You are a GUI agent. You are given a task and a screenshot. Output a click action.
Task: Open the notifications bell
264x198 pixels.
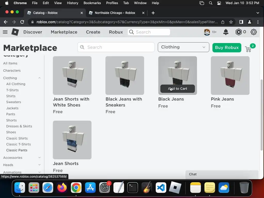pos(226,32)
